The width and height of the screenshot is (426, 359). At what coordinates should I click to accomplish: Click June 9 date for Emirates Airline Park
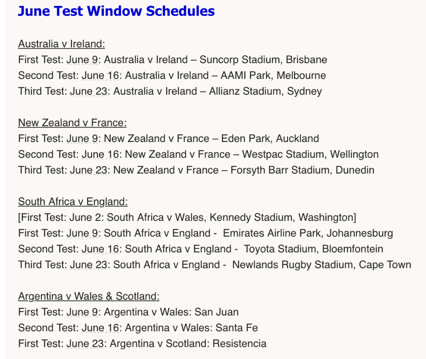[x=82, y=233]
